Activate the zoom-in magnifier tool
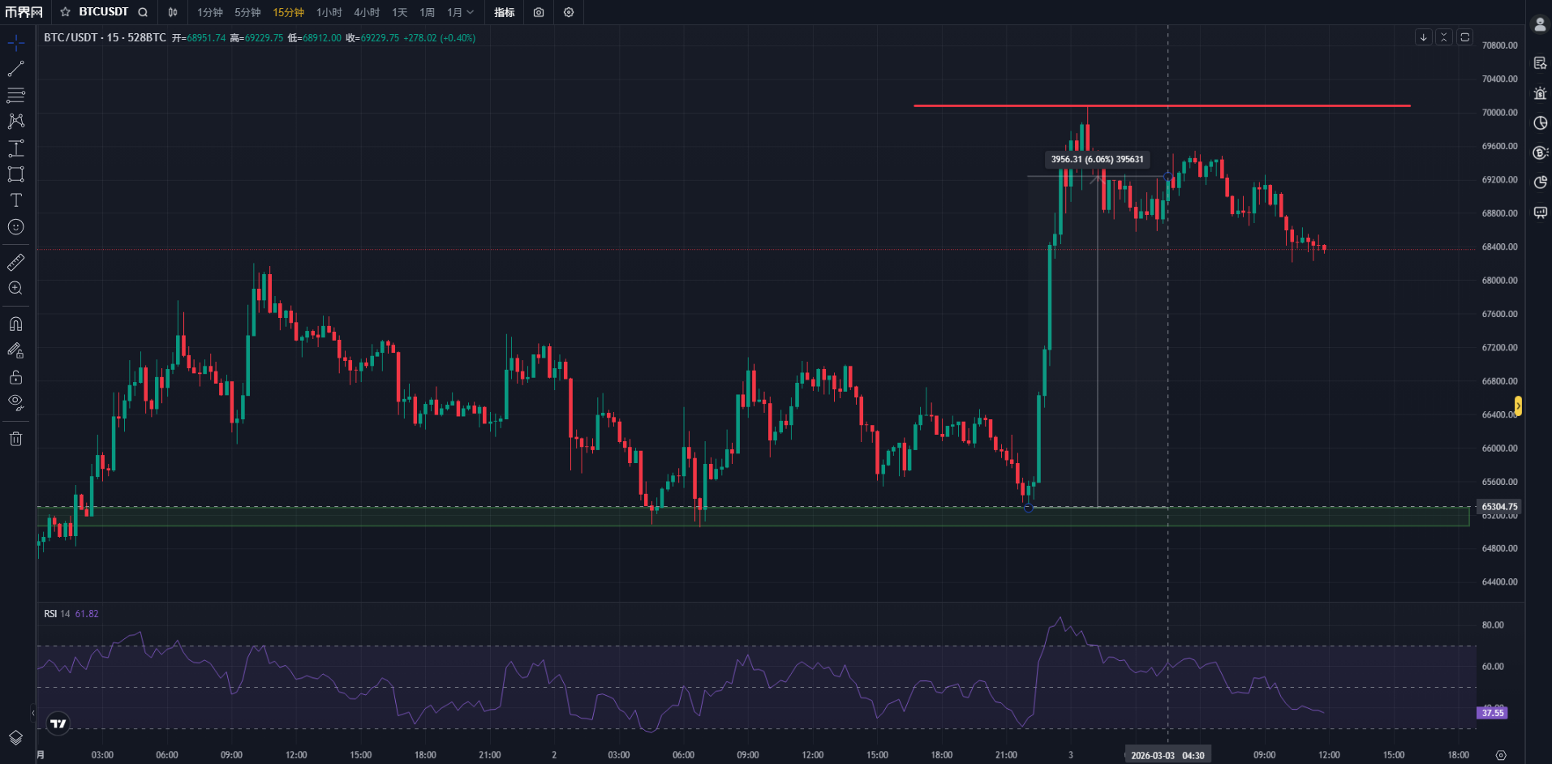The width and height of the screenshot is (1552, 764). click(15, 289)
